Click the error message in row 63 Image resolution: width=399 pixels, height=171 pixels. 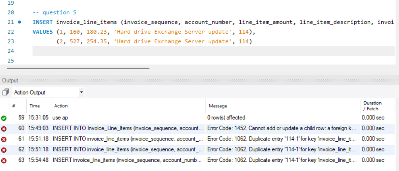click(282, 160)
